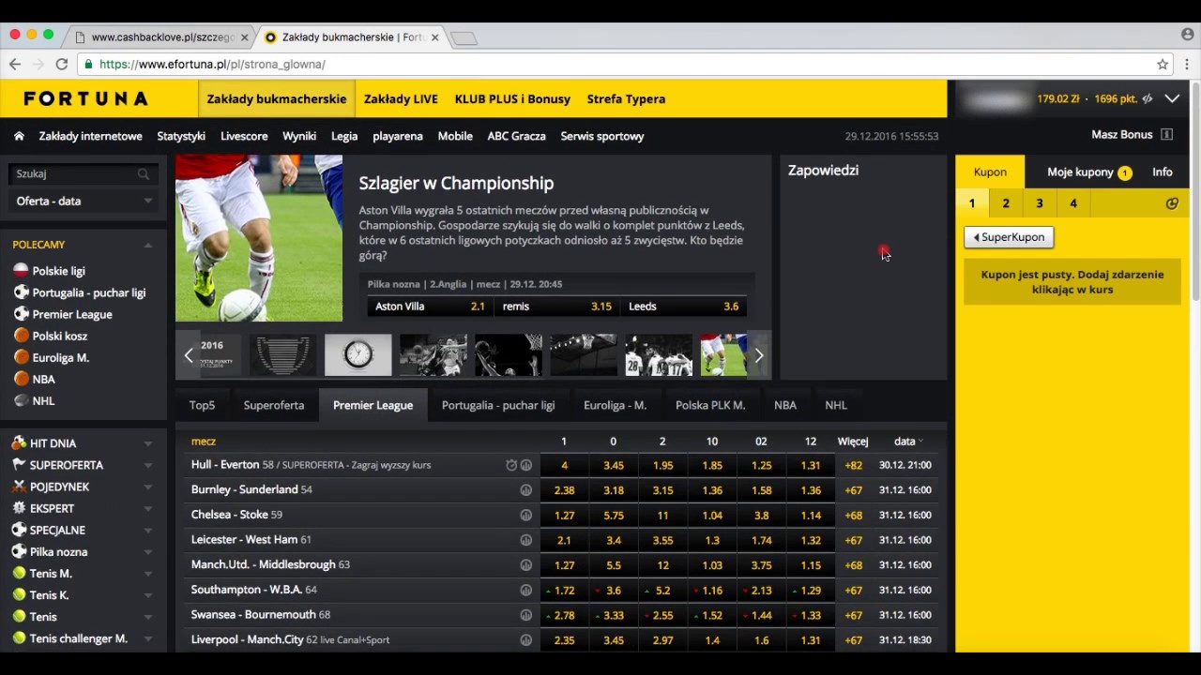
Task: Switch to Moje kupony tab
Action: pyautogui.click(x=1089, y=172)
